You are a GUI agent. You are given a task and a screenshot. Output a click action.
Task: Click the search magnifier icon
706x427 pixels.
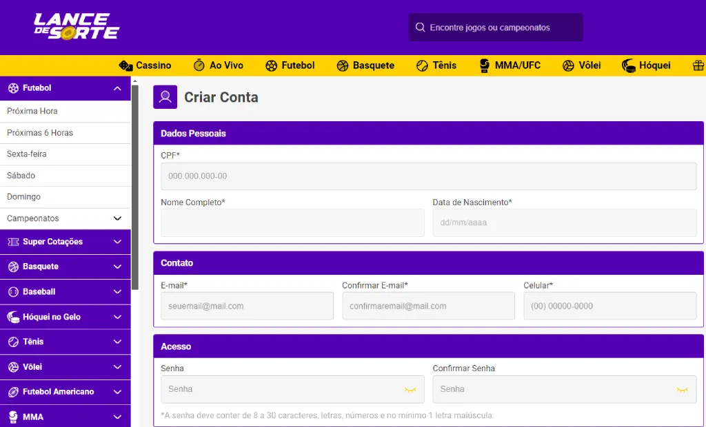[421, 27]
